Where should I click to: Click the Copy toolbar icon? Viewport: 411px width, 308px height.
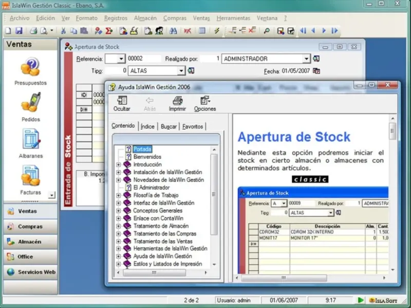73,31
